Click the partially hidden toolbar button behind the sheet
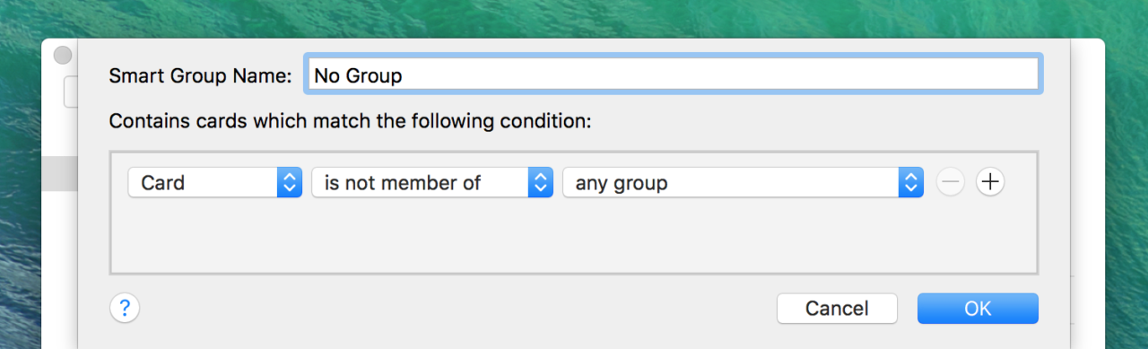Image resolution: width=1148 pixels, height=349 pixels. click(71, 92)
